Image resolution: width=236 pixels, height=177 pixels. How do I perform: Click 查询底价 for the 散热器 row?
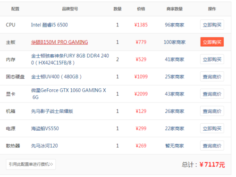click(x=212, y=146)
